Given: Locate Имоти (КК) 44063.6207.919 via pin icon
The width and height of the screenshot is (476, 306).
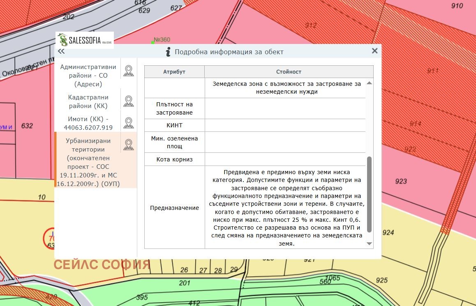Looking at the screenshot, I should (129, 122).
